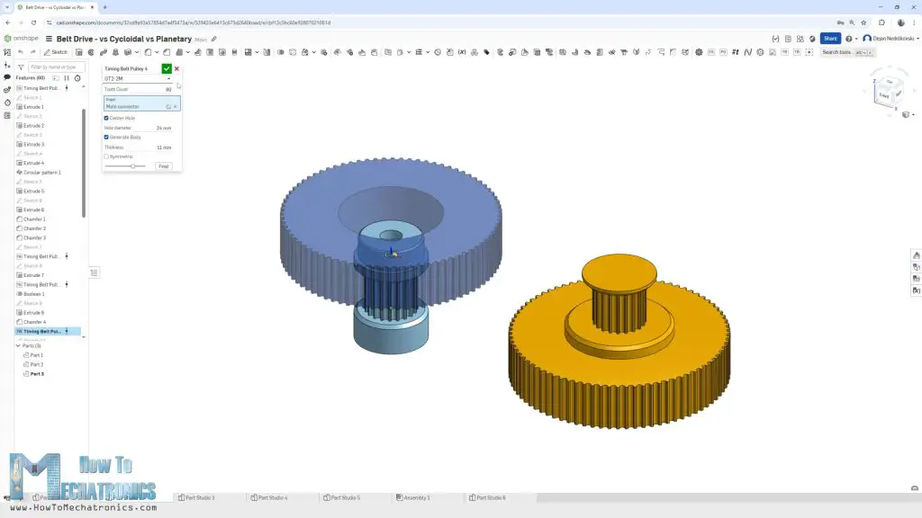Select the Extrude tool icon
This screenshot has width=922, height=518.
coord(80,52)
